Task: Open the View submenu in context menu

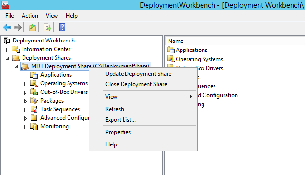Action: (x=150, y=96)
